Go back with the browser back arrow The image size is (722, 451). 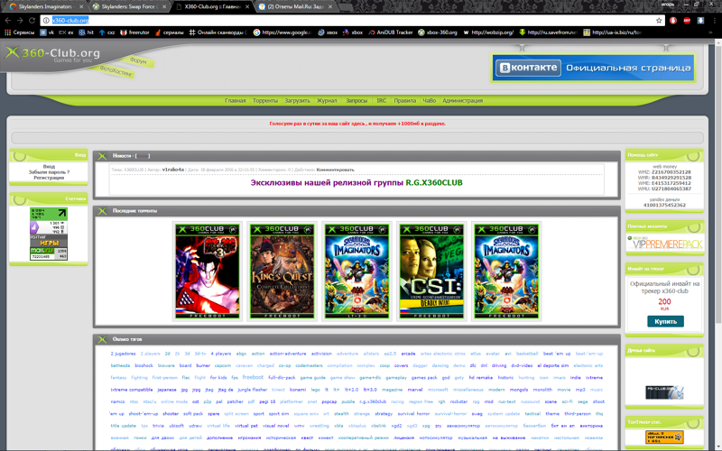coord(8,20)
